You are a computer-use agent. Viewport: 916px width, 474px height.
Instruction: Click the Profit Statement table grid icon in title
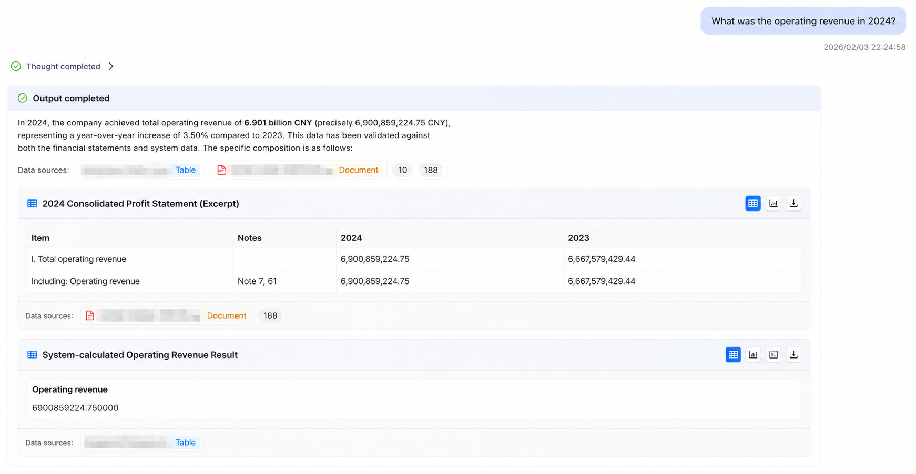pyautogui.click(x=32, y=204)
